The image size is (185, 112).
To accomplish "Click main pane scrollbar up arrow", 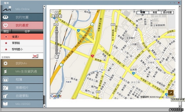I will pyautogui.click(x=180, y=6).
